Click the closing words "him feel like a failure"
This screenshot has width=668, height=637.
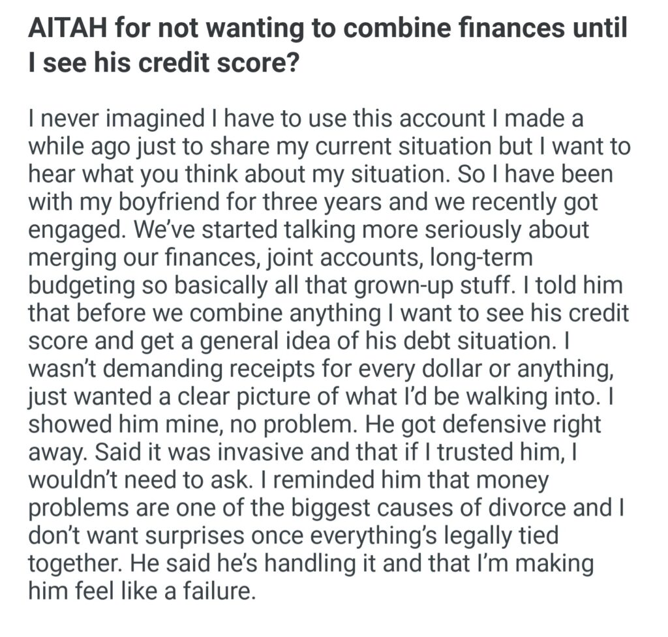pyautogui.click(x=139, y=591)
